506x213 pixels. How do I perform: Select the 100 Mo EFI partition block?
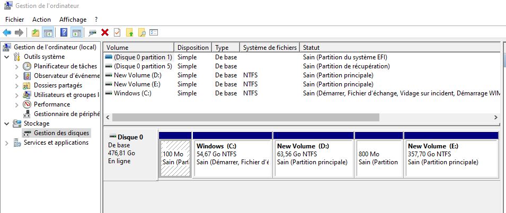(175, 155)
